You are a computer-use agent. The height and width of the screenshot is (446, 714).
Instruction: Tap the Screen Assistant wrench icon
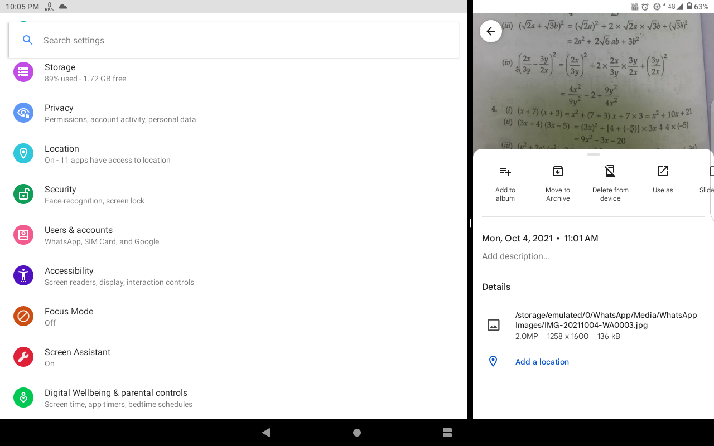point(23,357)
